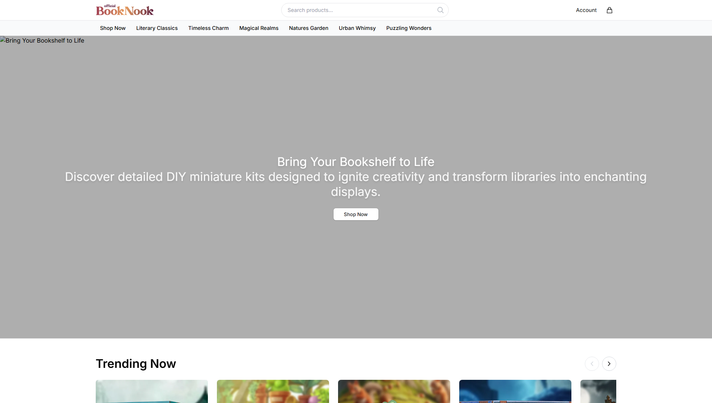Viewport: 712px width, 403px height.
Task: Click the BookNook logo
Action: point(125,10)
